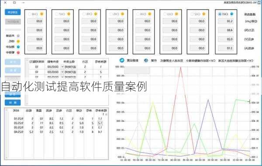
Task: Click the 连接设备 blue button
Action: pyautogui.click(x=13, y=12)
